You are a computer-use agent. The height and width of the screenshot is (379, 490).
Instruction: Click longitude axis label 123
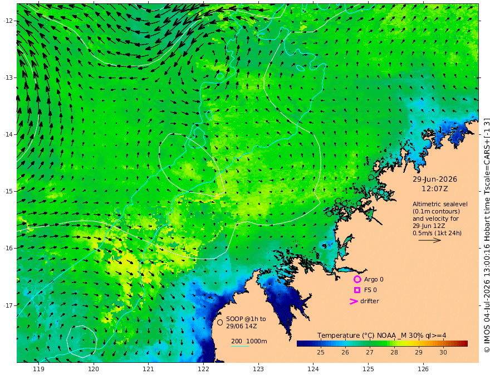[258, 370]
